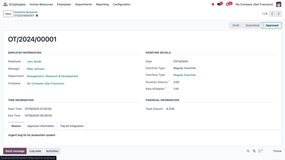The height and width of the screenshot is (160, 285).
Task: Open the Departments menu
Action: tap(83, 4)
